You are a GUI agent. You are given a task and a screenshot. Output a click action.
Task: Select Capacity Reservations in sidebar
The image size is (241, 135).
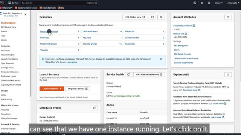click(11, 85)
